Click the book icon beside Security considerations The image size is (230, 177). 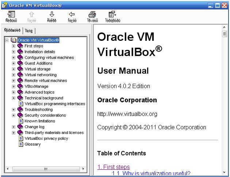20,115
